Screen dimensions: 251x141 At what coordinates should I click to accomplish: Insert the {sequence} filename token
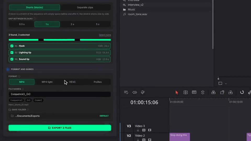(x=16, y=100)
